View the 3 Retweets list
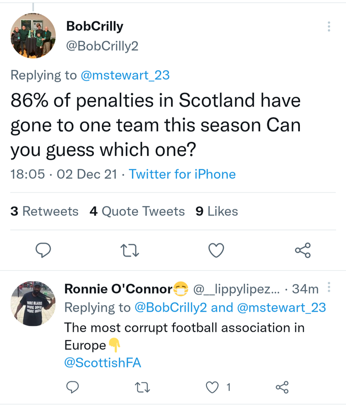Image resolution: width=346 pixels, height=405 pixels. (x=45, y=211)
